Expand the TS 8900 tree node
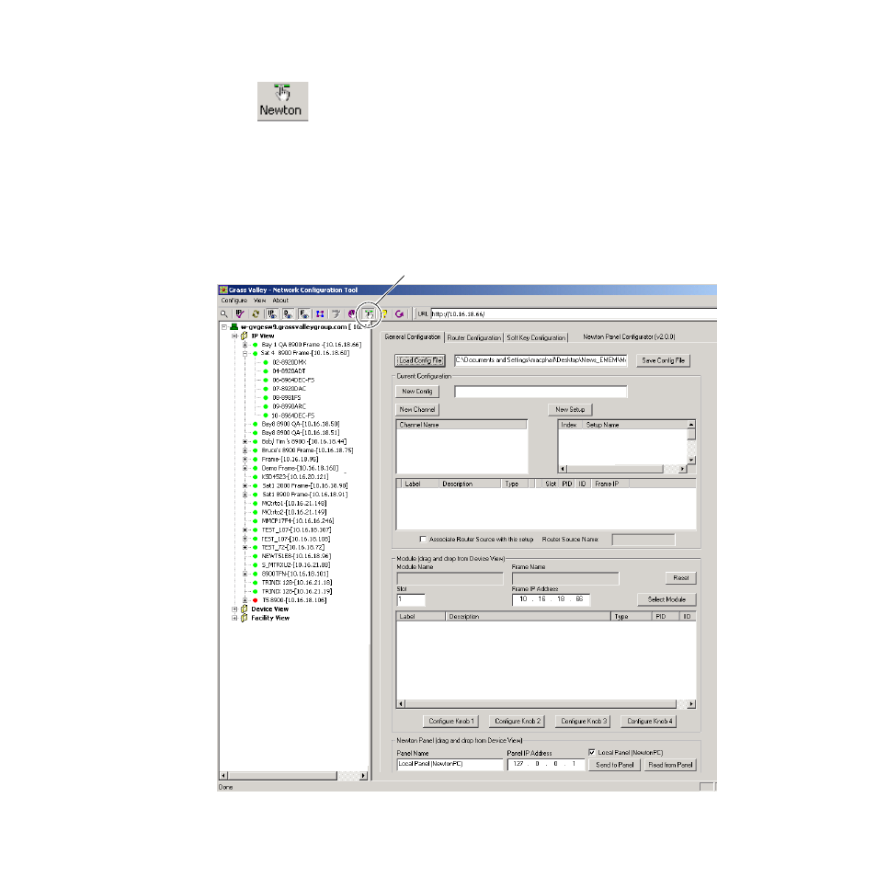 [245, 600]
